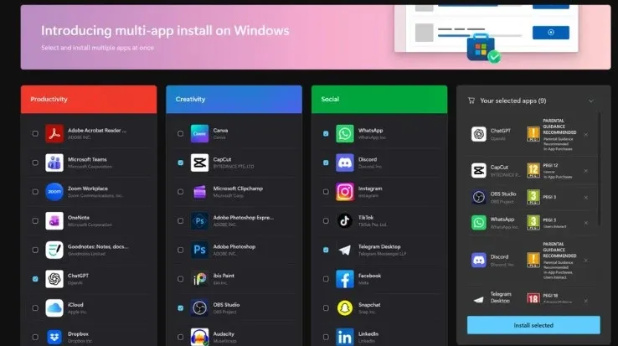The width and height of the screenshot is (618, 346).
Task: Check the Snapchat checkbox
Action: (x=326, y=308)
